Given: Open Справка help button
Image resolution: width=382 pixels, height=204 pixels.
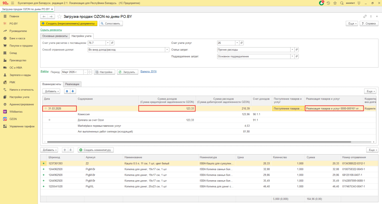Looking at the screenshot, I should pyautogui.click(x=369, y=23).
